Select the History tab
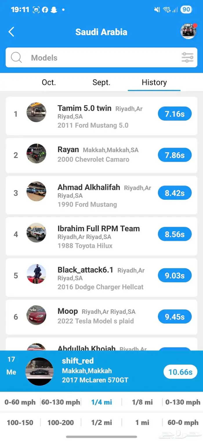The width and height of the screenshot is (203, 441). pyautogui.click(x=154, y=83)
